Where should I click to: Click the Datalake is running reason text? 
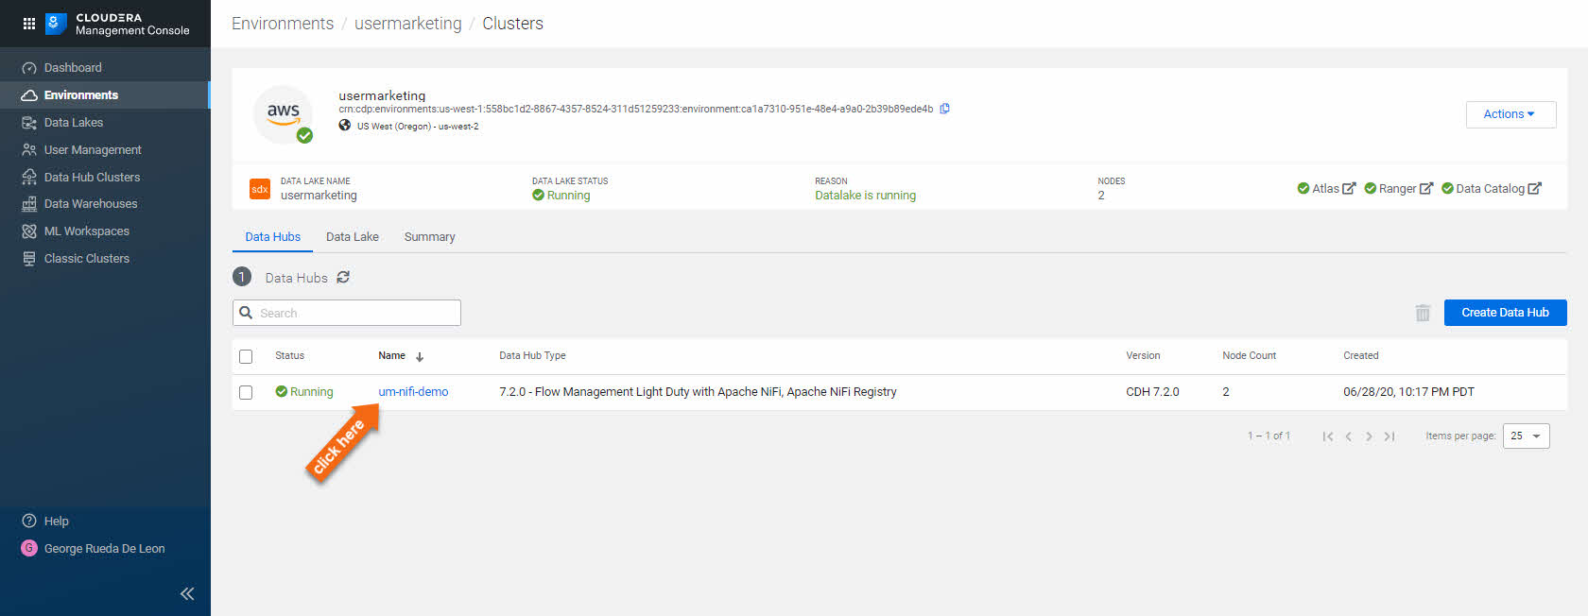click(x=865, y=196)
